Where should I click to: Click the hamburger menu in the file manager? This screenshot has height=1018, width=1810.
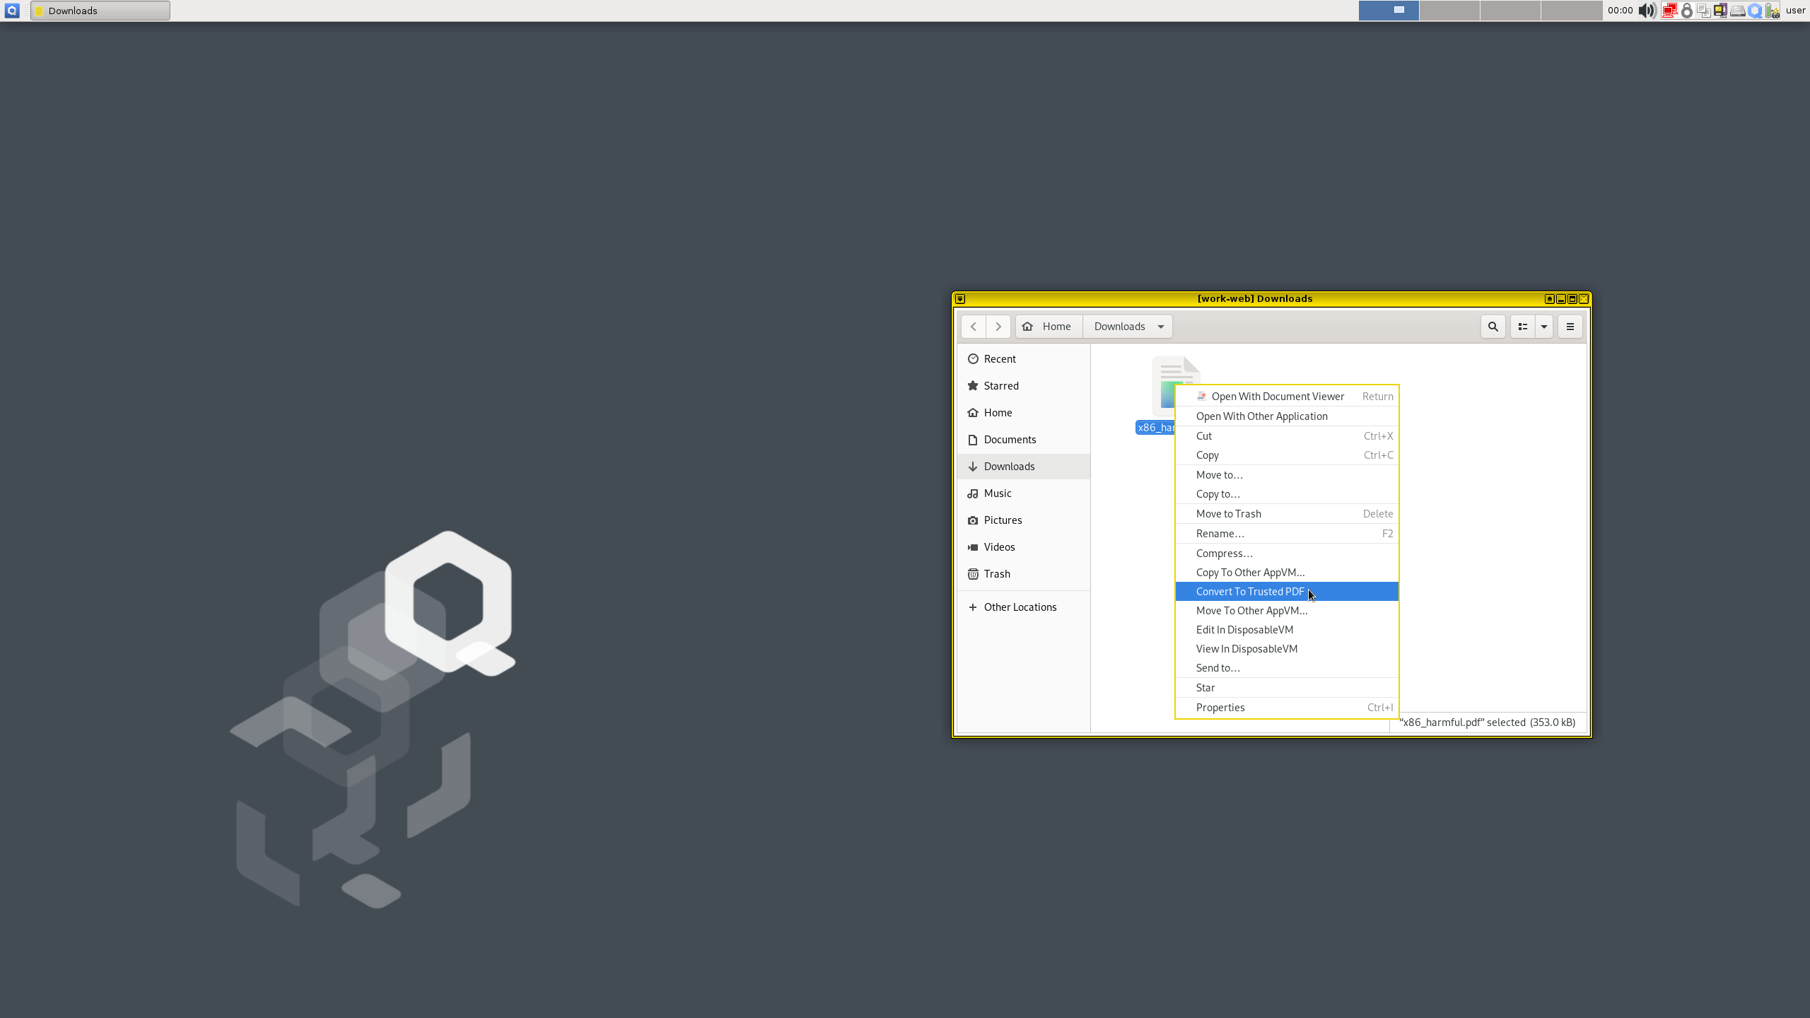1569,326
